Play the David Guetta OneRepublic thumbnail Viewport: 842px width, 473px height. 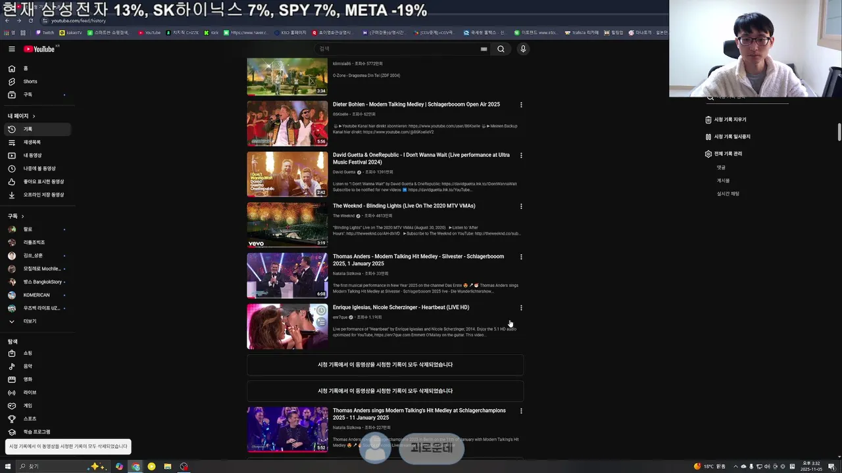287,174
